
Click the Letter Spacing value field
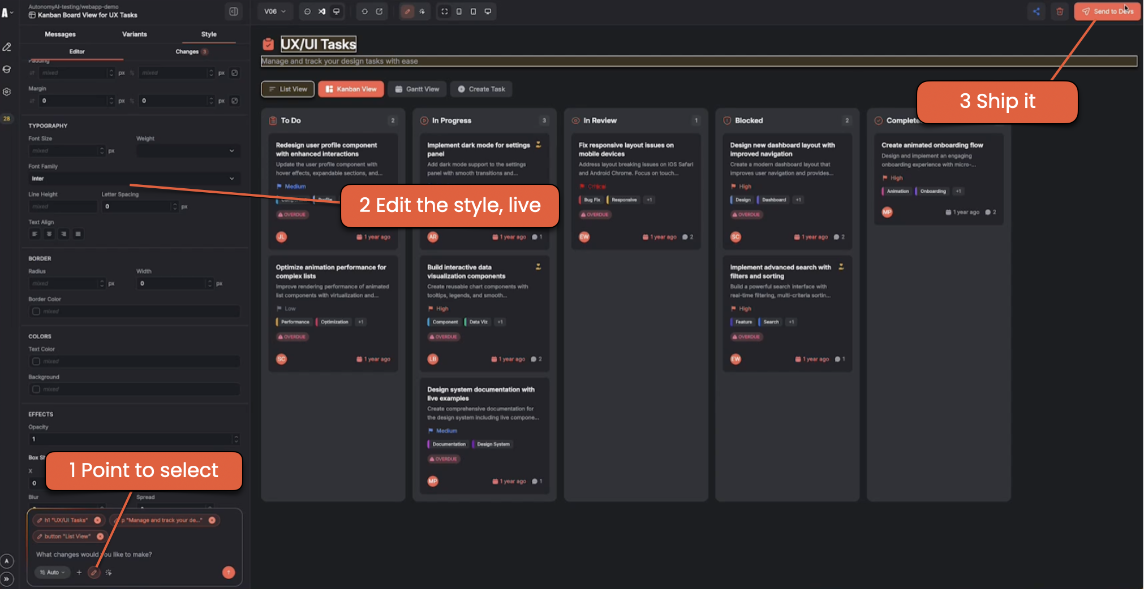pyautogui.click(x=140, y=206)
